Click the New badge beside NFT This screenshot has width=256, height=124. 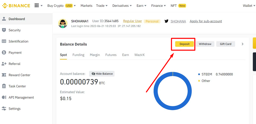tap(182, 6)
